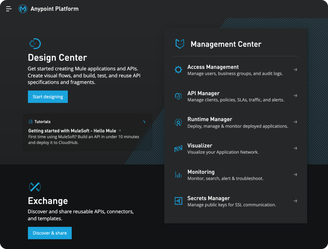Open the hamburger navigation menu
This screenshot has height=249, width=328.
8,9
